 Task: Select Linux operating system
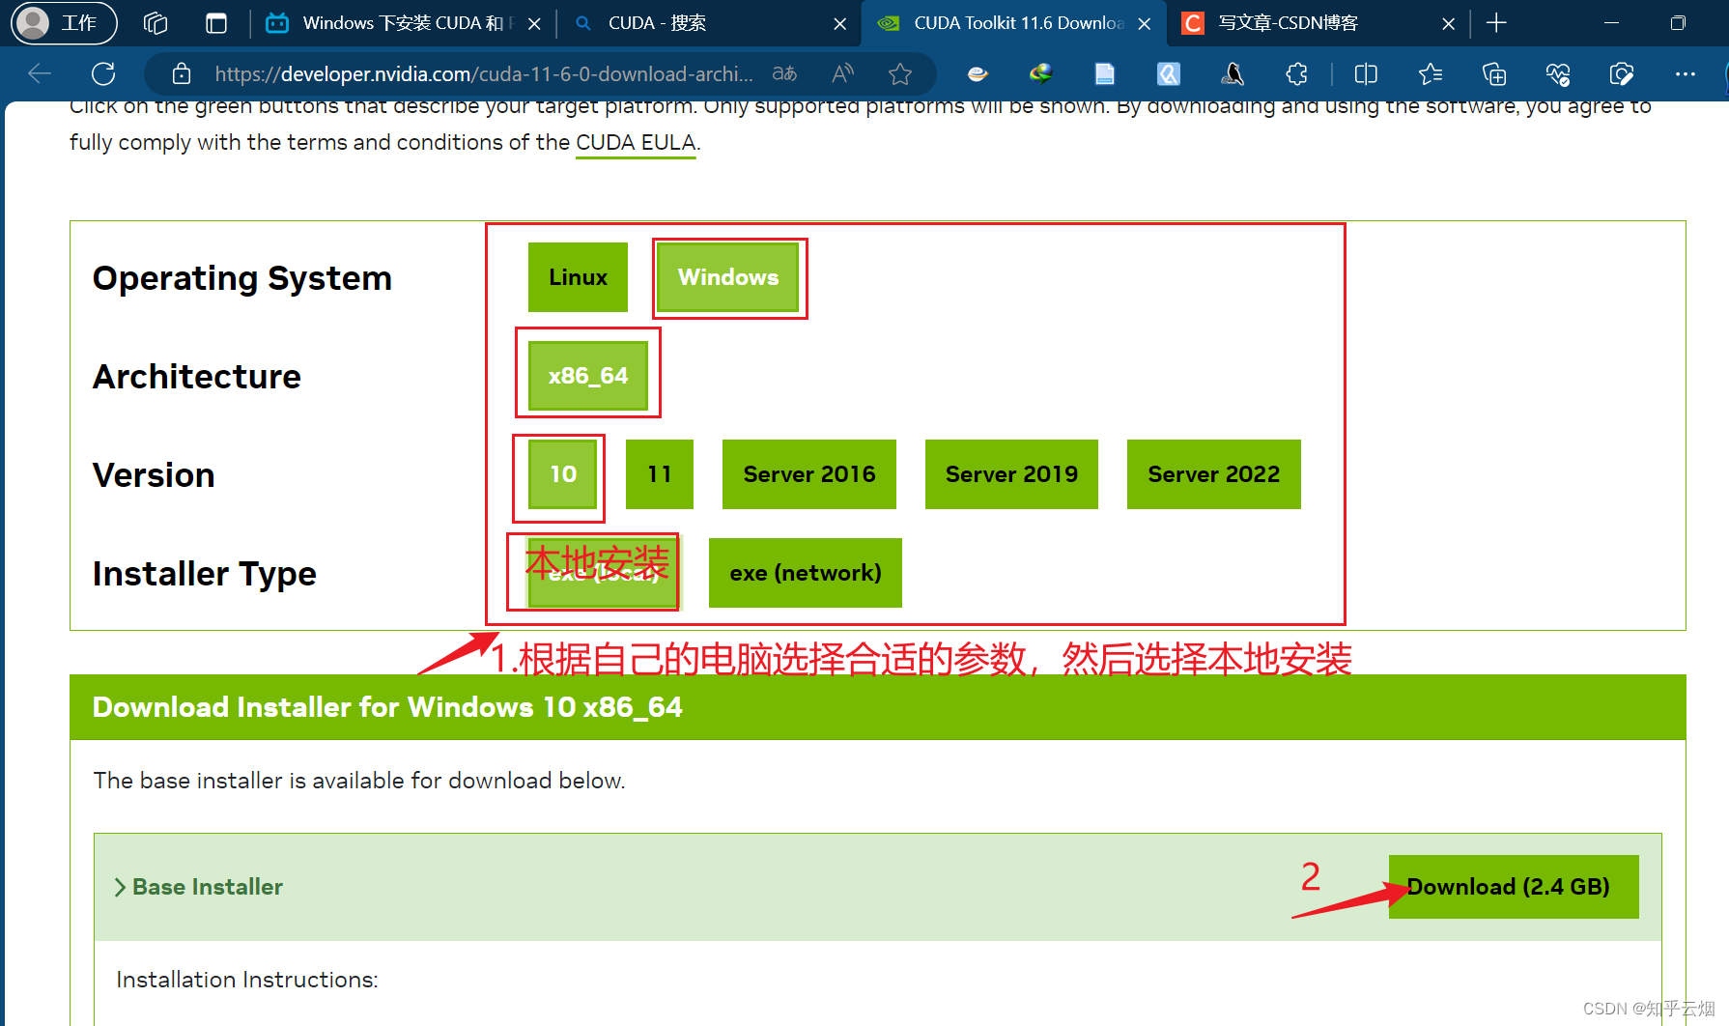(x=578, y=277)
